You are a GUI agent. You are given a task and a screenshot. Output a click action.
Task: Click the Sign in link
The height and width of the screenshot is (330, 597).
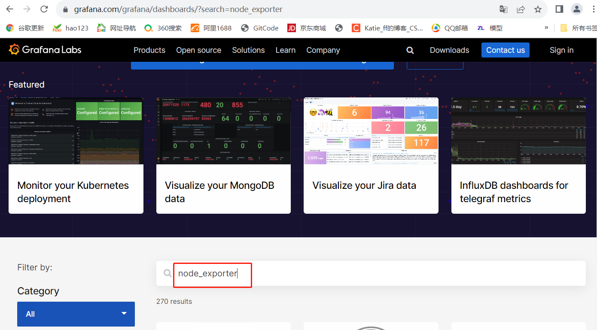pos(561,50)
